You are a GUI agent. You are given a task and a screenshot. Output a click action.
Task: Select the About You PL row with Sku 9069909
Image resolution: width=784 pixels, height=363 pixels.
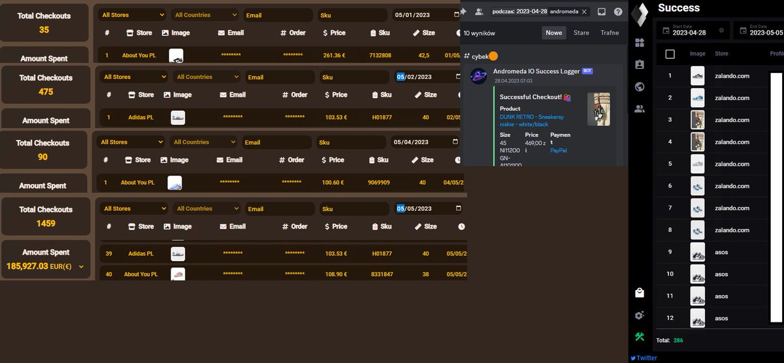click(282, 183)
